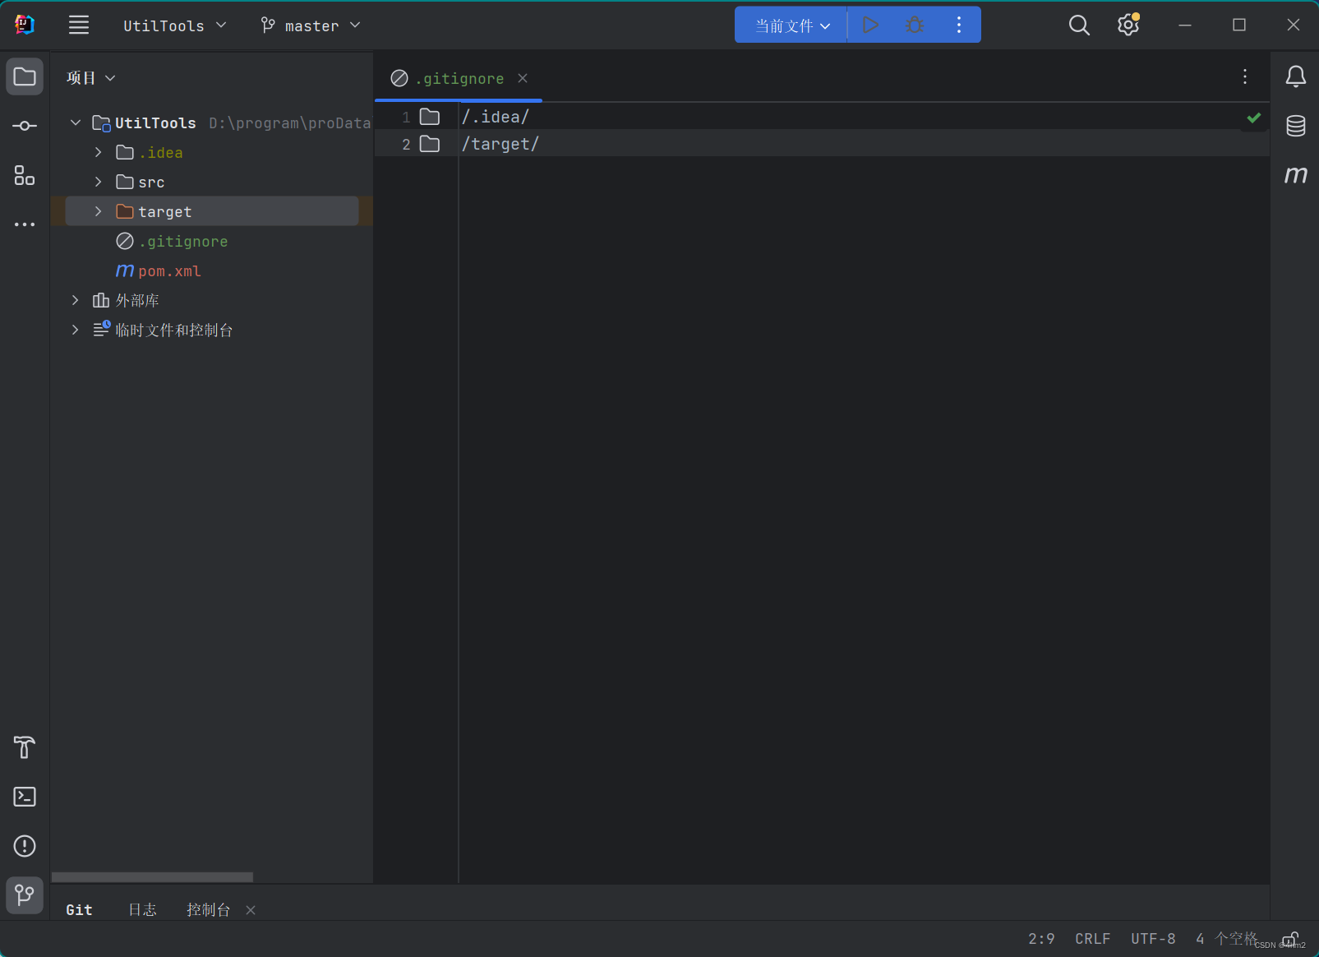This screenshot has height=957, width=1319.
Task: Open the Notifications bell
Action: pos(1296,76)
